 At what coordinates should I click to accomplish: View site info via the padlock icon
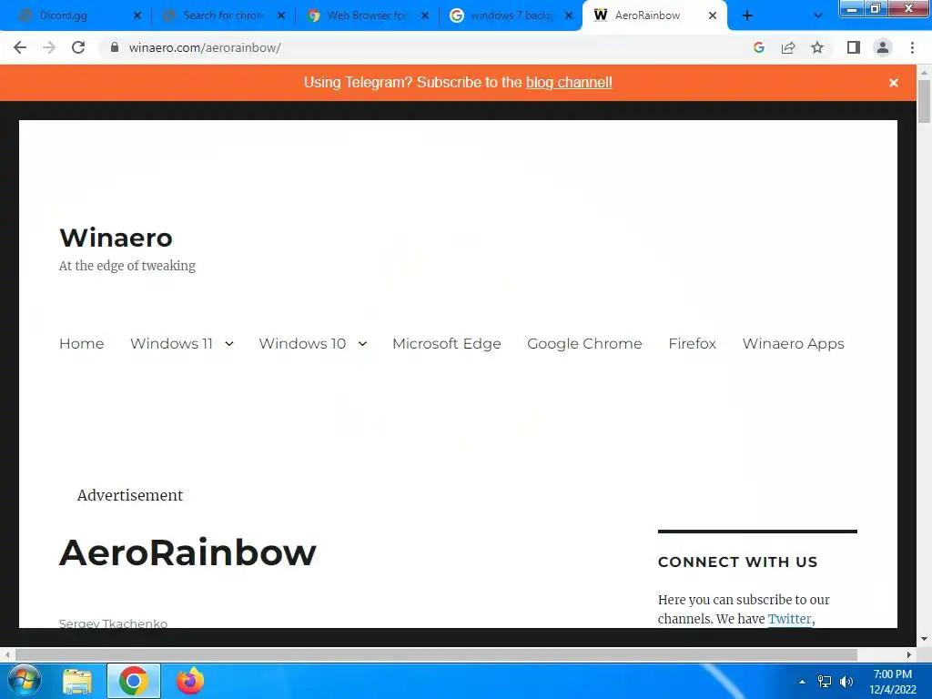pos(115,47)
